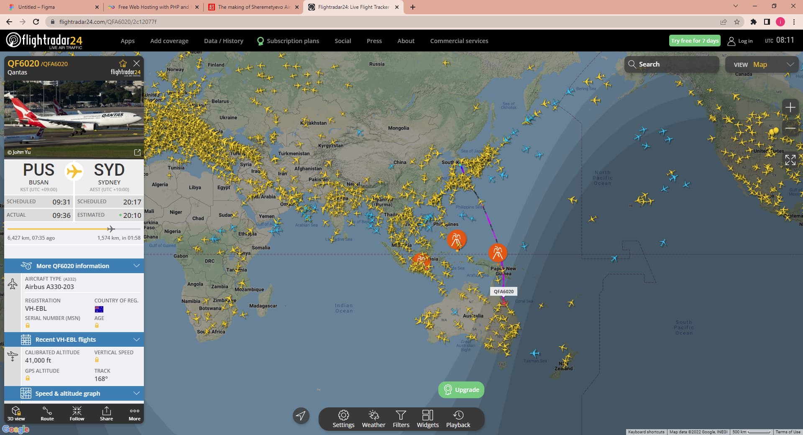
Task: Switch to Sheremetyevo Airport tab
Action: [254, 7]
